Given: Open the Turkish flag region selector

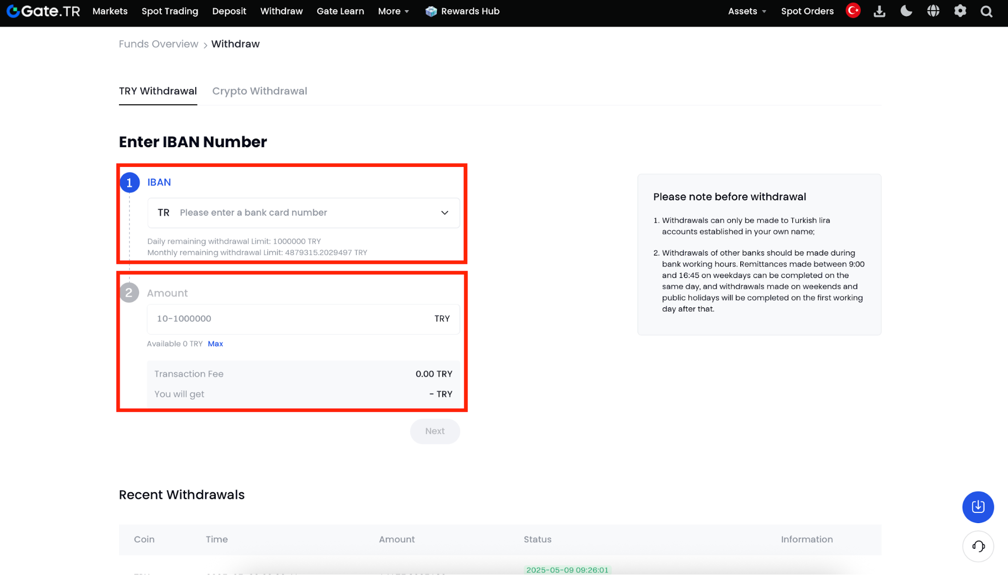Looking at the screenshot, I should tap(853, 11).
